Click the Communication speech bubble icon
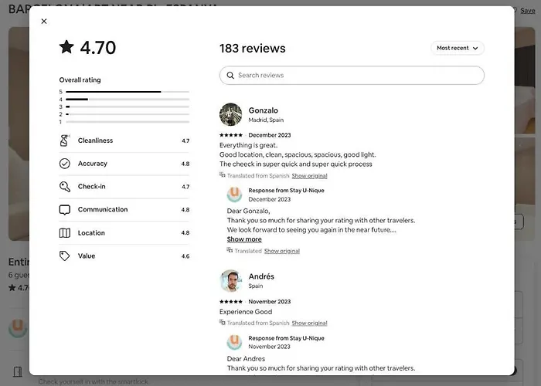This screenshot has height=386, width=541. click(x=64, y=209)
